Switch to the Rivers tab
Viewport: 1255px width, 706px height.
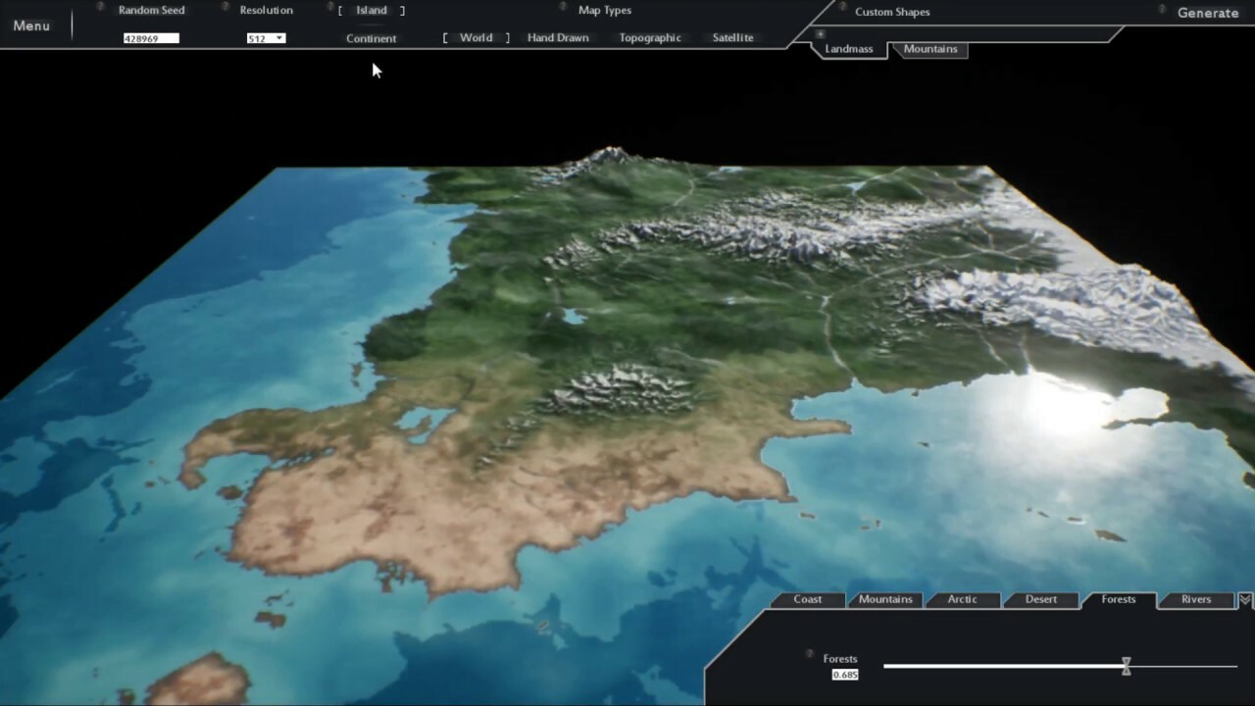(x=1195, y=599)
